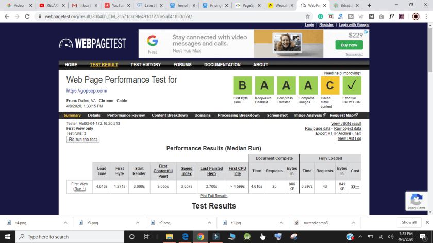Click the volume icon in system tray
Screen dimensions: 433x243
[x=391, y=237]
